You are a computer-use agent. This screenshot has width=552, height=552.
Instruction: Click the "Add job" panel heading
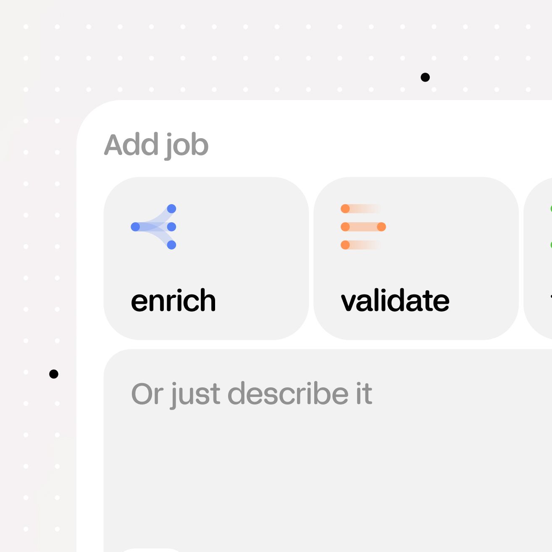[x=156, y=145]
